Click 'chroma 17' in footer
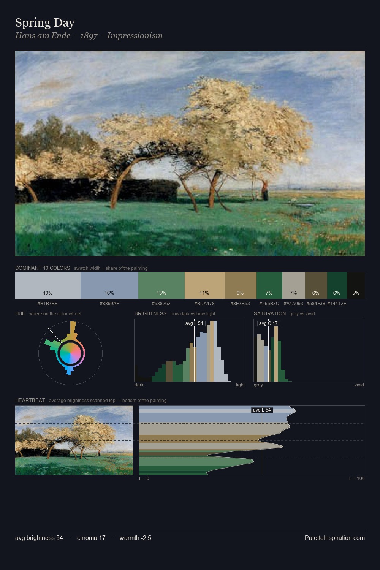Image resolution: width=380 pixels, height=570 pixels. click(x=91, y=538)
